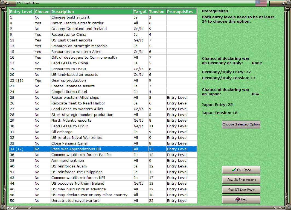The width and height of the screenshot is (291, 210).
Task: Select the Gear up production option
Action: coord(103,80)
